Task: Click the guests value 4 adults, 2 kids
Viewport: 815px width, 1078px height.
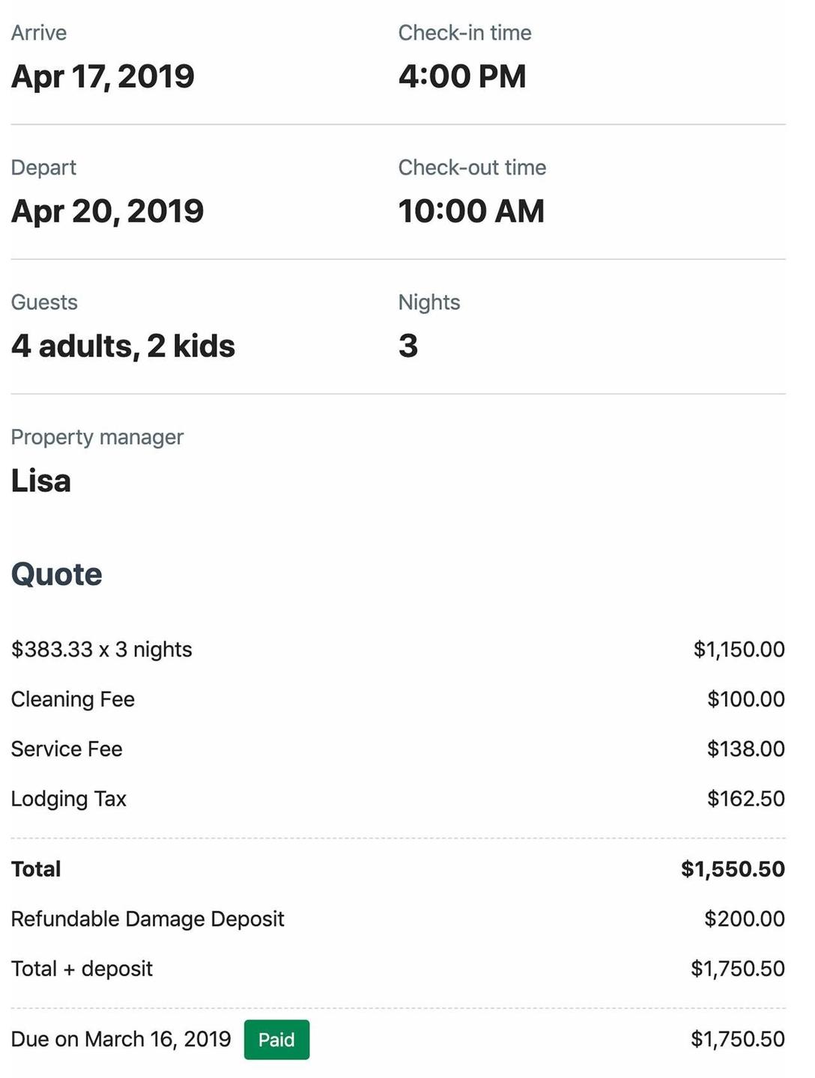Action: [x=123, y=346]
